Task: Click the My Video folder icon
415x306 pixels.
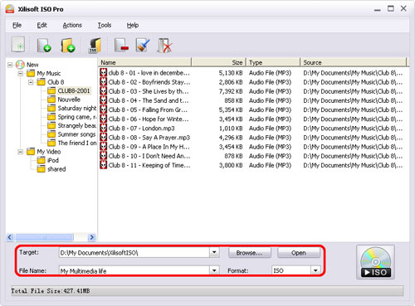Action: (x=31, y=152)
